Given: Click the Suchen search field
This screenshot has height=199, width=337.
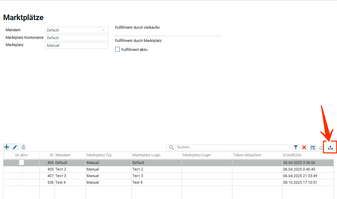Looking at the screenshot, I should click(232, 147).
